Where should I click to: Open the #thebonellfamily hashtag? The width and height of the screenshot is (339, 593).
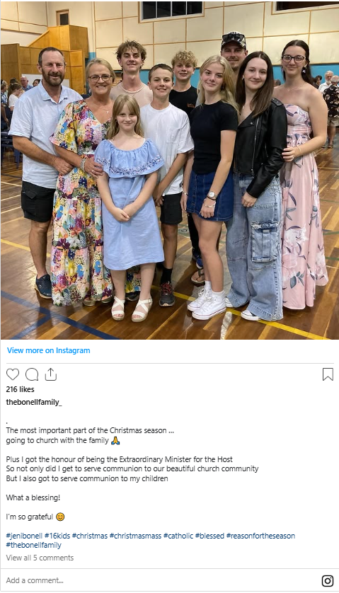(34, 546)
